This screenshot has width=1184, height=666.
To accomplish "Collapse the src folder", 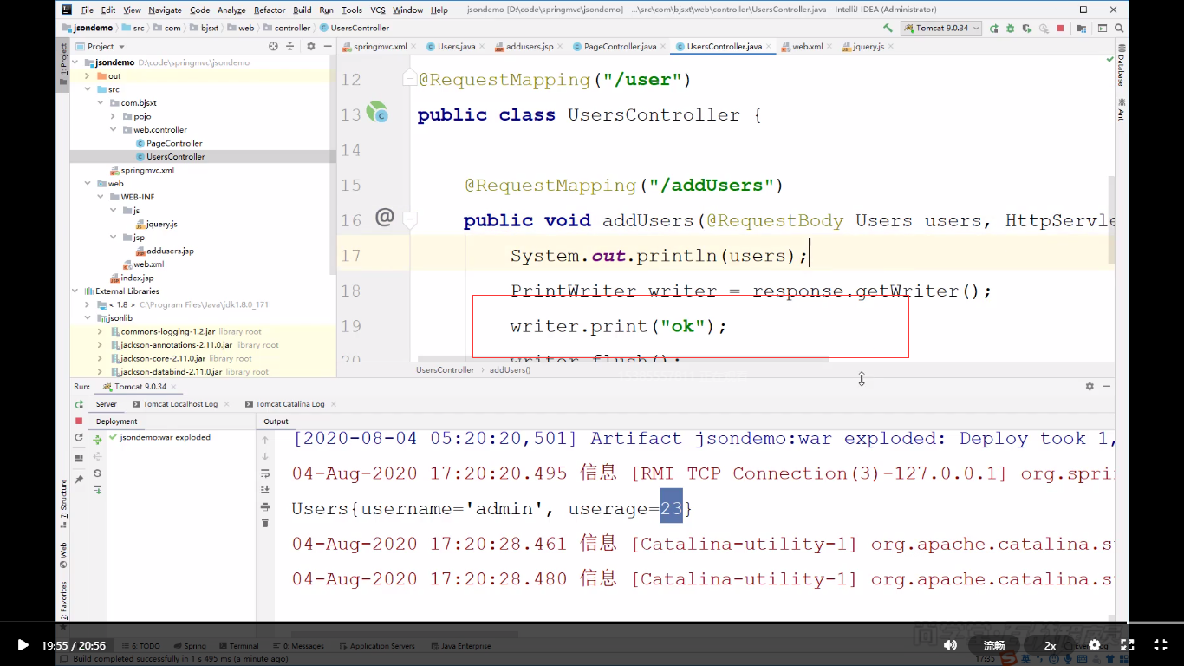I will coord(88,89).
